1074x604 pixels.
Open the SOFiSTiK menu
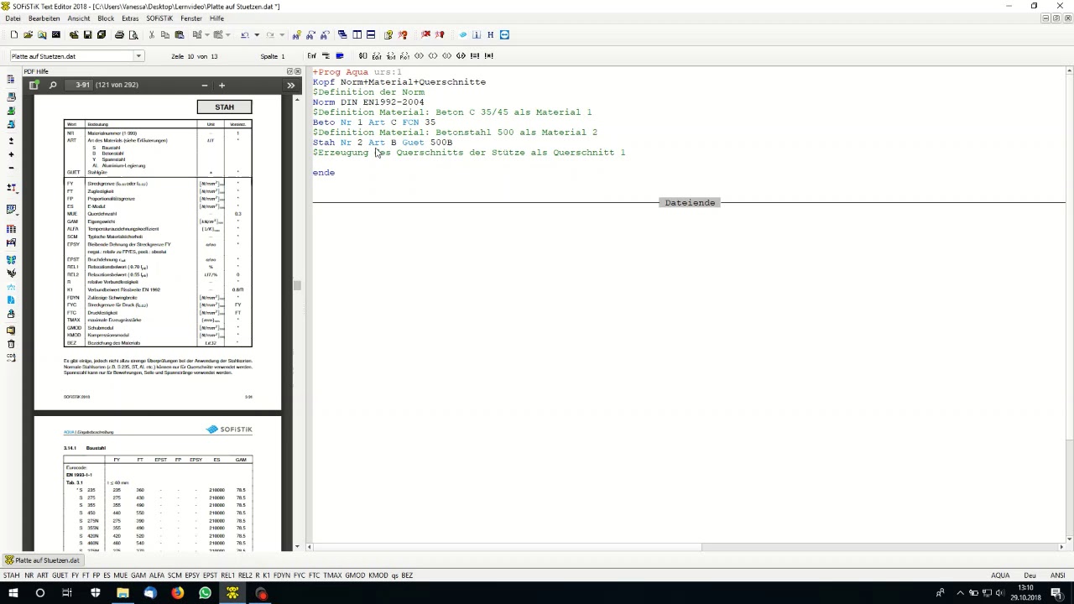pos(159,18)
